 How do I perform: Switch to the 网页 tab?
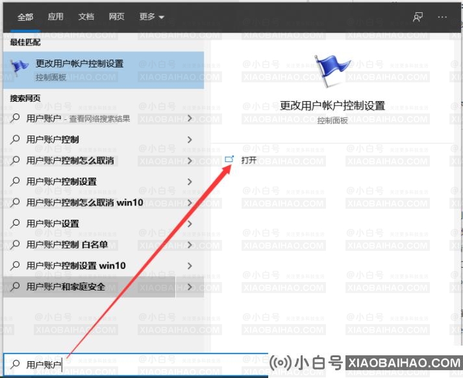click(x=116, y=17)
